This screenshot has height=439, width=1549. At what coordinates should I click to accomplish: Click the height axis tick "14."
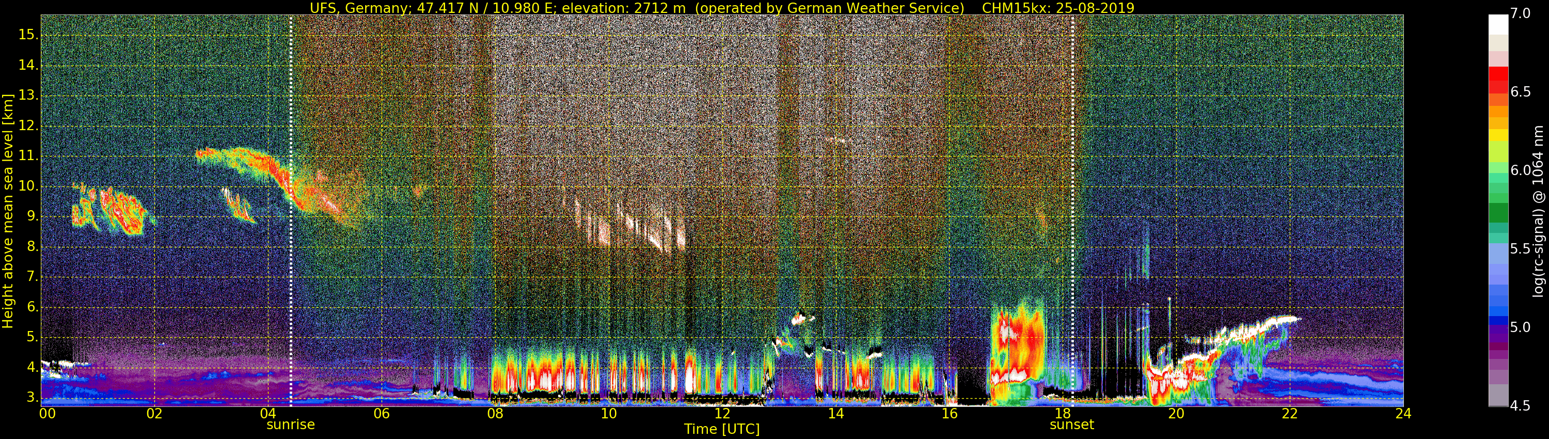[x=28, y=65]
